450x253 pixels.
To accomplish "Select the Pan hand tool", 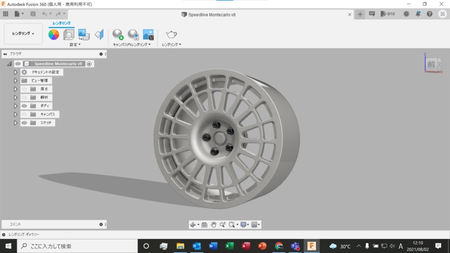I will [x=214, y=224].
